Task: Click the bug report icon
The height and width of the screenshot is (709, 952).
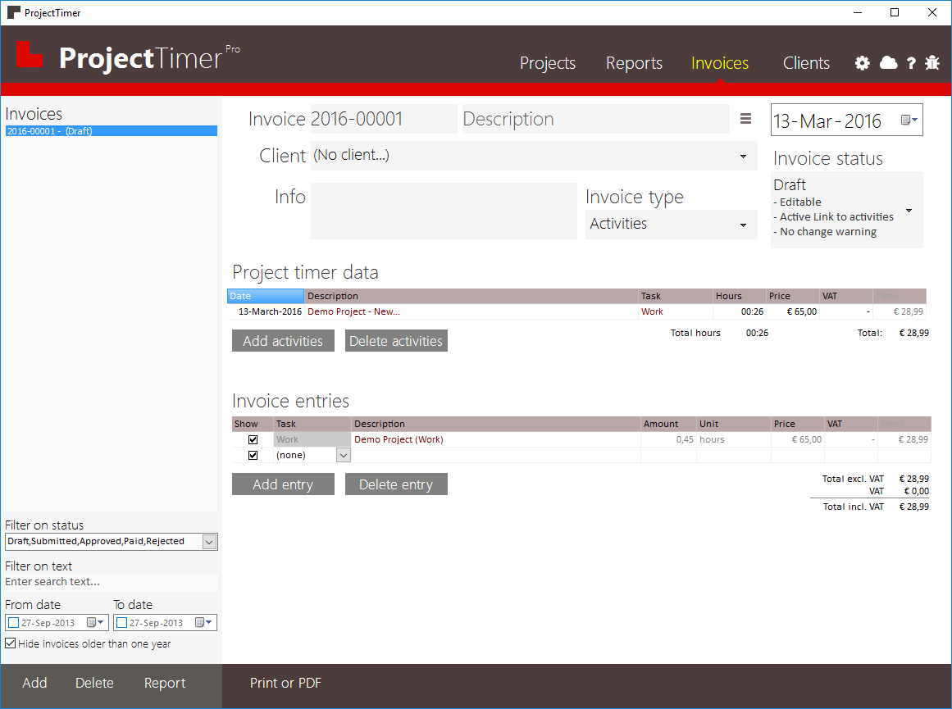Action: coord(932,62)
